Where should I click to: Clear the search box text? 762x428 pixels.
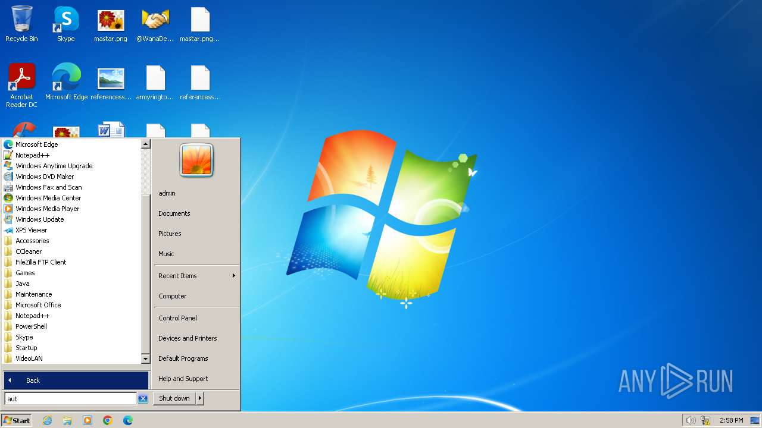[143, 399]
